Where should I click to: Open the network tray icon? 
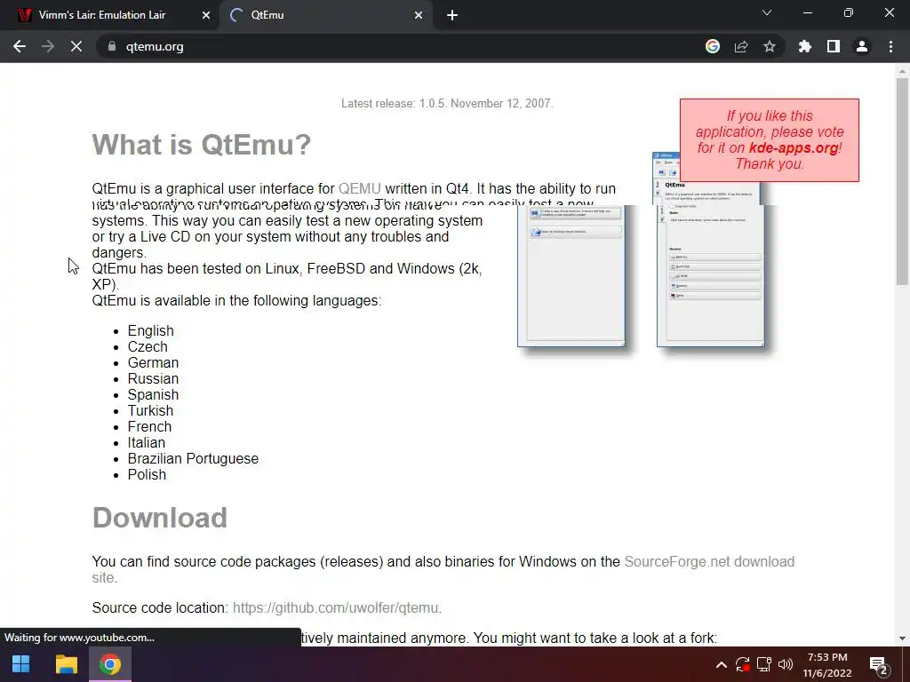point(763,664)
